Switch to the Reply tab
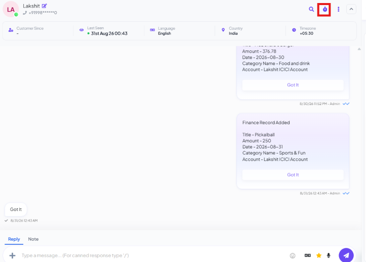Screen dimensions: 366x262 click(x=14, y=239)
